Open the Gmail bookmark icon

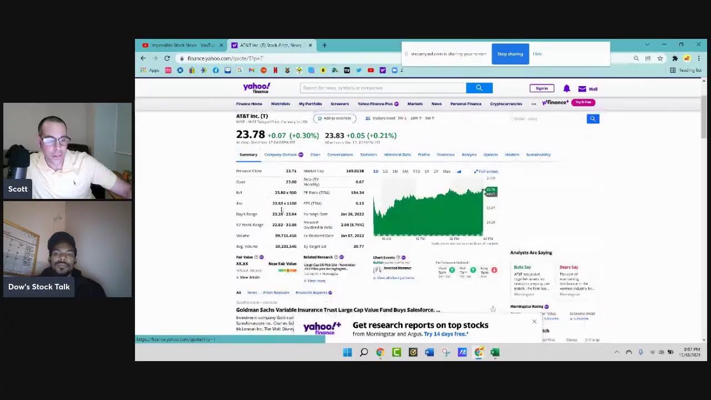(x=252, y=70)
